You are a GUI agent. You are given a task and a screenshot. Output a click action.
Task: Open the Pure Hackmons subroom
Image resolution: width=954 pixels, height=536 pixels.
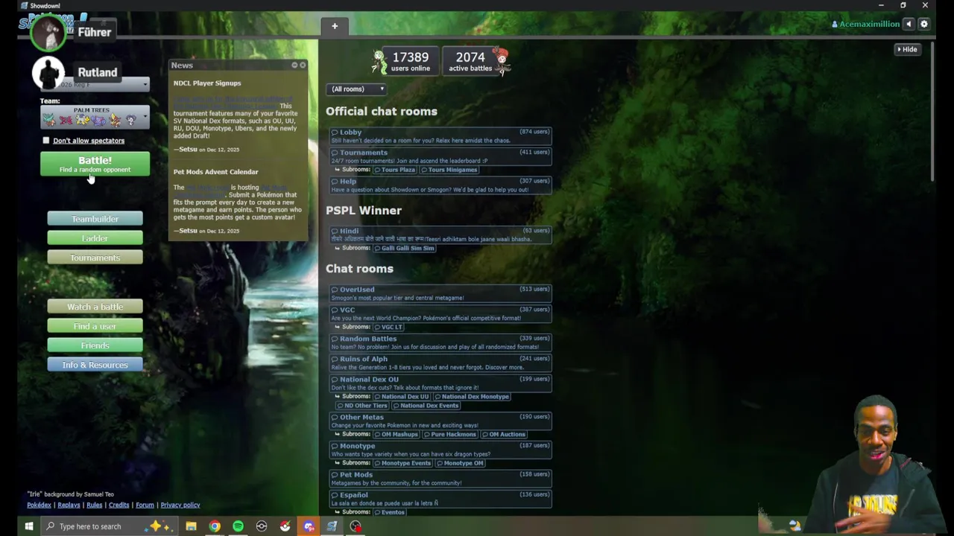coord(449,435)
